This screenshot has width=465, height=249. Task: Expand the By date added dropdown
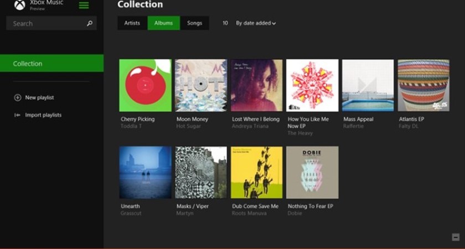[x=256, y=23]
